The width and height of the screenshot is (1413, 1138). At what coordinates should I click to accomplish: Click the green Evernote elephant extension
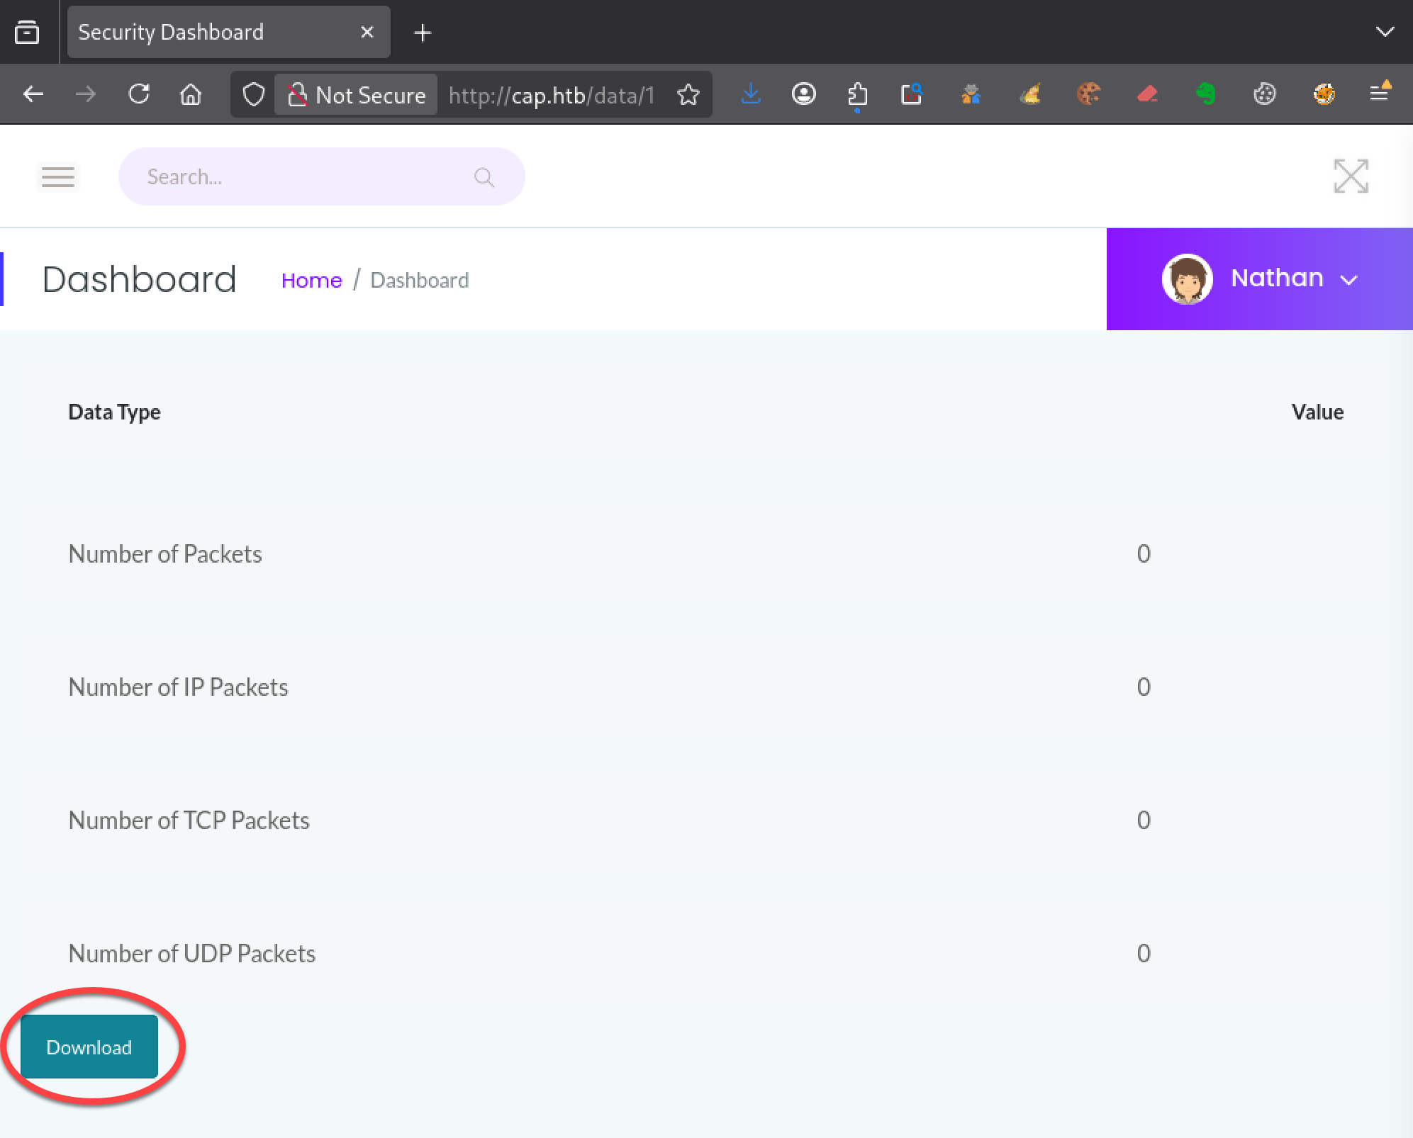[1205, 94]
